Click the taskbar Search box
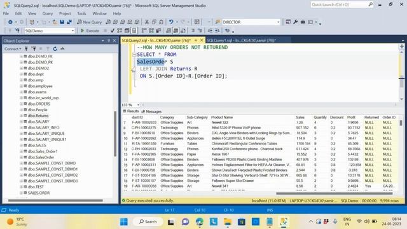This screenshot has width=407, height=229. (x=148, y=222)
